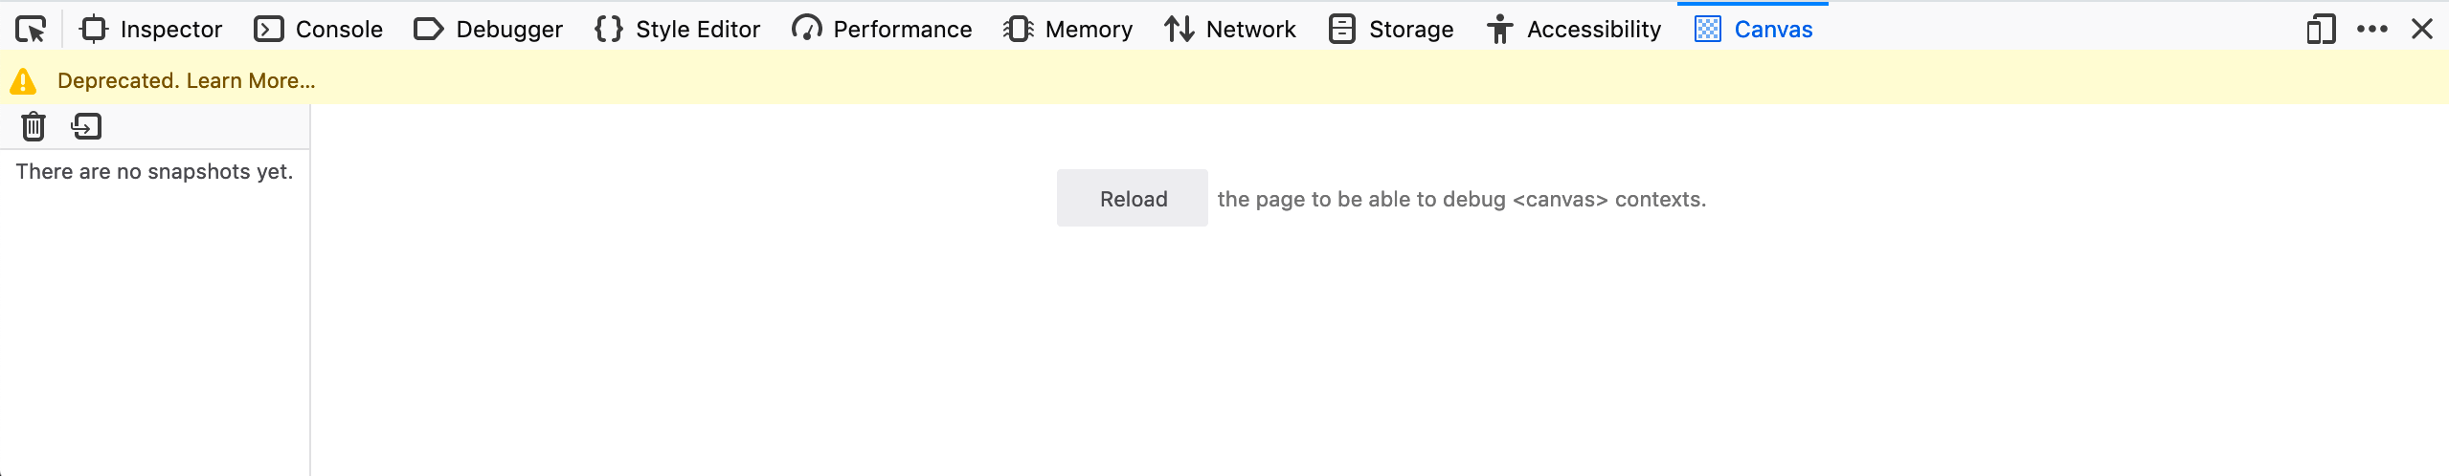Open the three-dot customize menu
Viewport: 2449px width, 476px height.
(2372, 30)
